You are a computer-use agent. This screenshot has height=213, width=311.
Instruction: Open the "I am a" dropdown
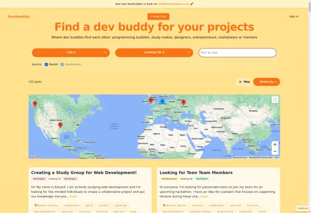tap(71, 52)
